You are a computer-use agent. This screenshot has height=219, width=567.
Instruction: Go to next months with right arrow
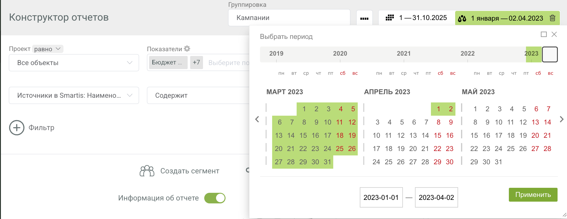(x=562, y=119)
